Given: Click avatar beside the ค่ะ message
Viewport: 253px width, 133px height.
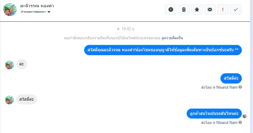Looking at the screenshot, I should tap(9, 65).
